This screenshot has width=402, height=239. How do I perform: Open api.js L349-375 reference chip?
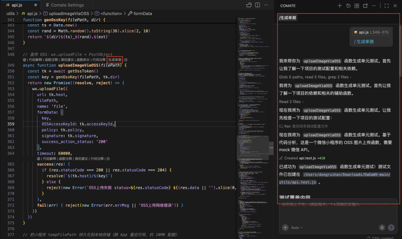click(371, 32)
